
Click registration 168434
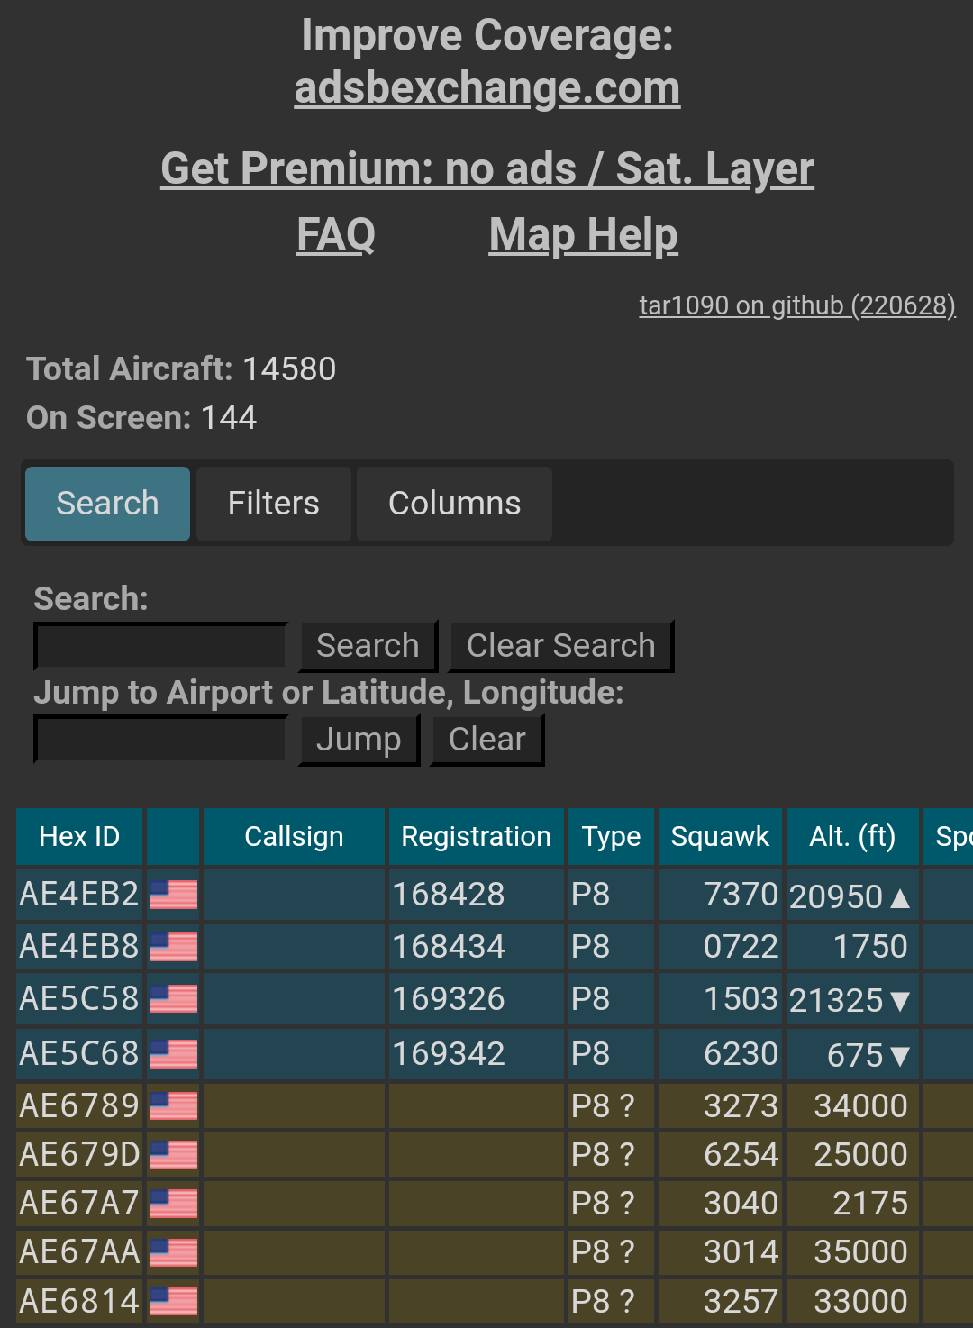449,947
